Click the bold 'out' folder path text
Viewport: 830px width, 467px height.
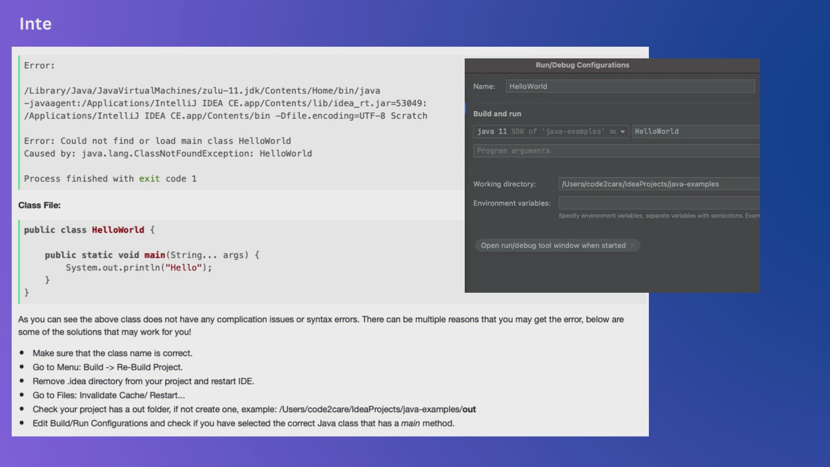pyautogui.click(x=469, y=409)
